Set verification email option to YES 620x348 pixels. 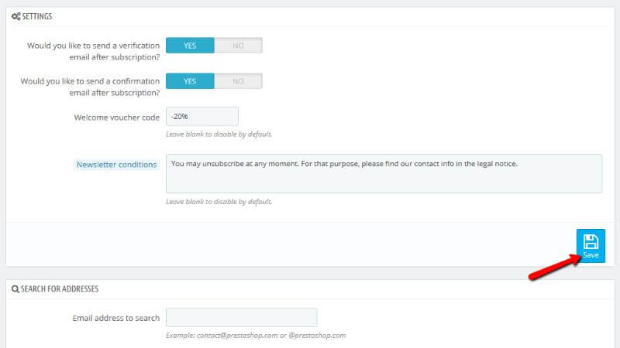(190, 46)
